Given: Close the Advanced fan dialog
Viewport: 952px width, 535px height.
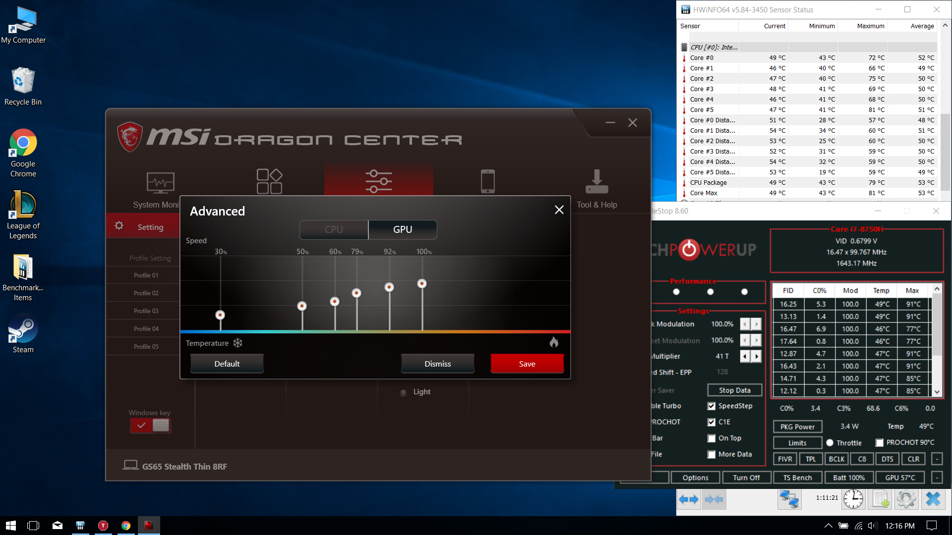Looking at the screenshot, I should [559, 210].
